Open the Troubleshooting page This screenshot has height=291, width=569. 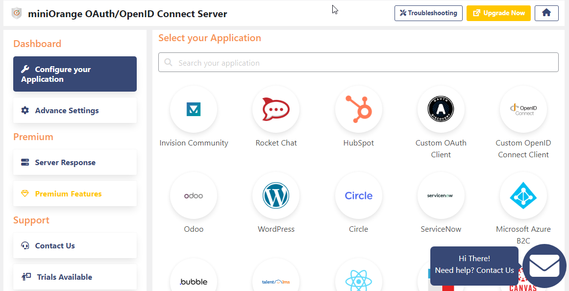(428, 13)
